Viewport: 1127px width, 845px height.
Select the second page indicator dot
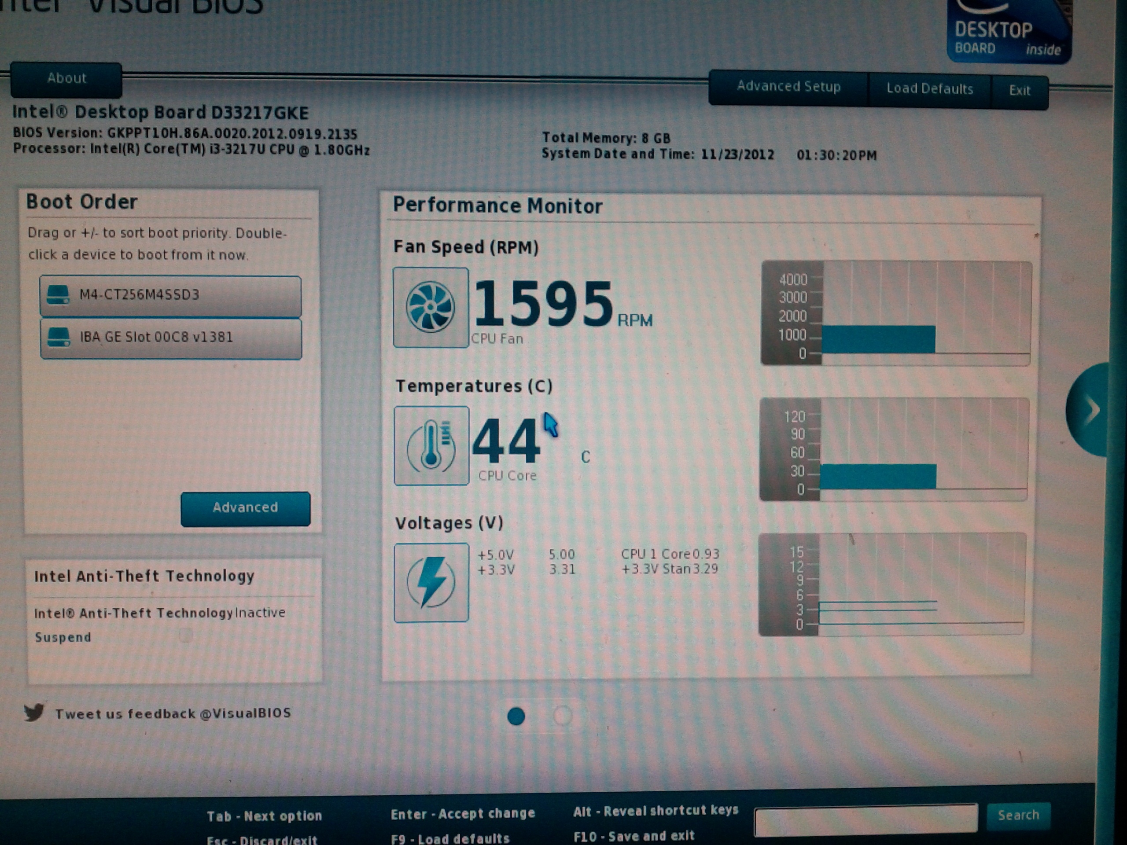tap(563, 716)
